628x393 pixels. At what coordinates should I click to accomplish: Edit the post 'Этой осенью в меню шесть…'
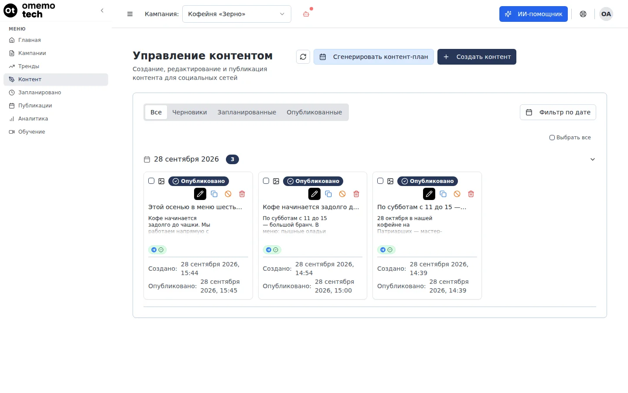pyautogui.click(x=200, y=194)
